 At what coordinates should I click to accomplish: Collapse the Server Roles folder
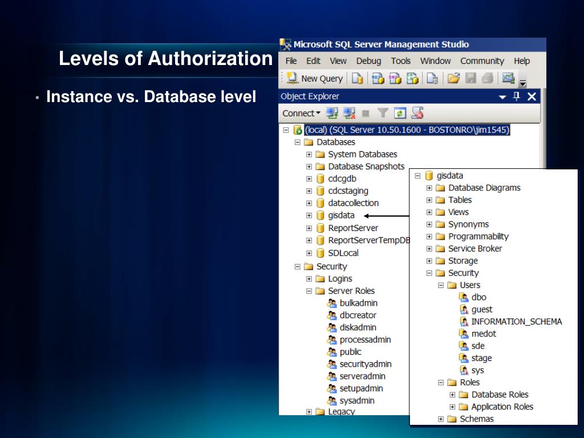(309, 291)
